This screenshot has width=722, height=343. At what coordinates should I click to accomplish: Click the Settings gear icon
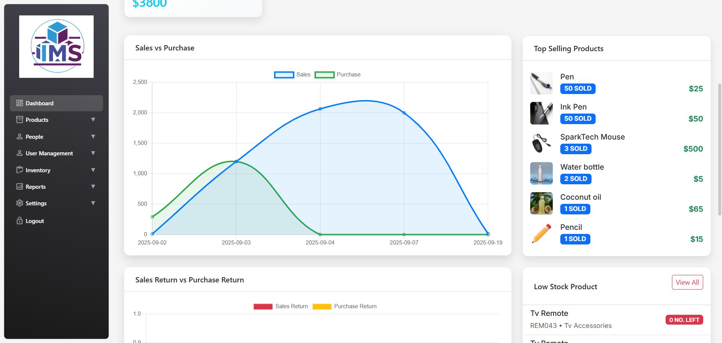click(20, 203)
